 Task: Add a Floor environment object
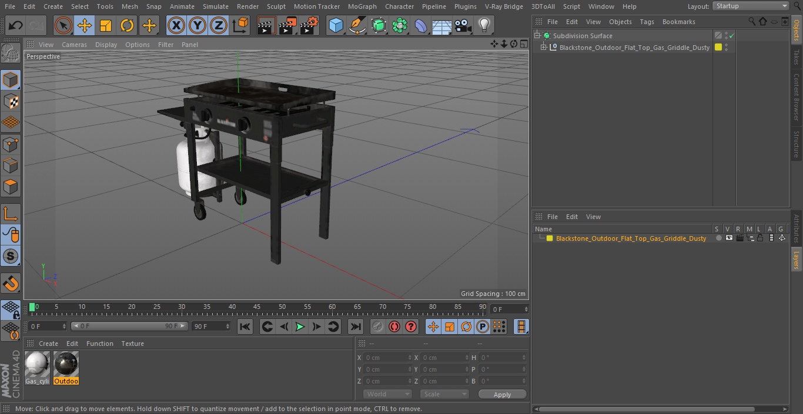pyautogui.click(x=441, y=25)
